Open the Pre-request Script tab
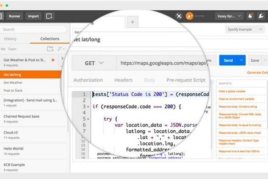 click(186, 80)
